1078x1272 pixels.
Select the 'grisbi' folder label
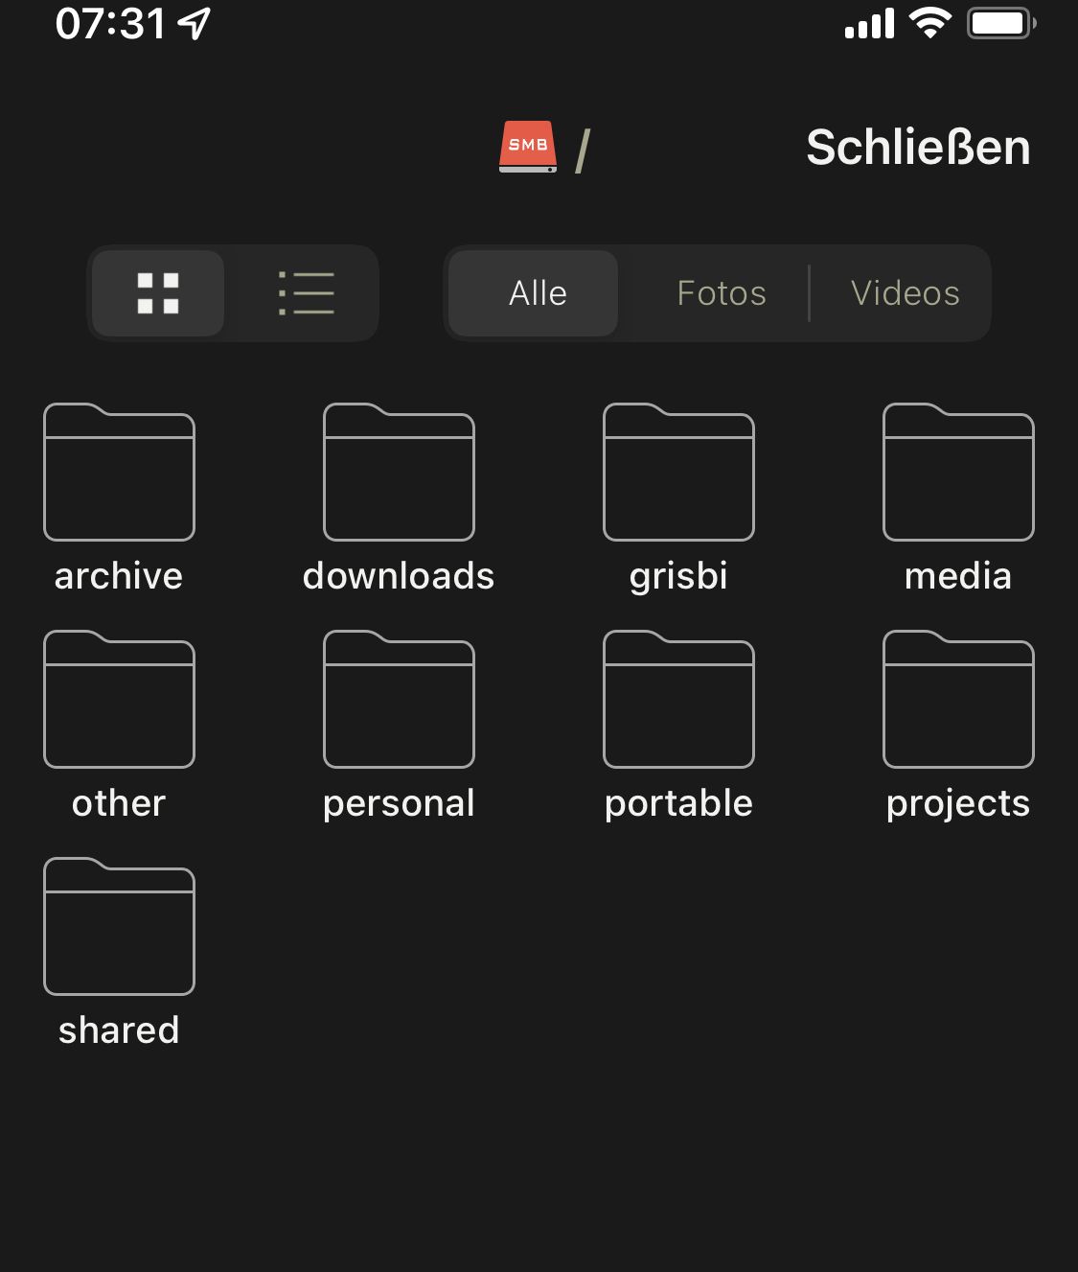coord(678,577)
